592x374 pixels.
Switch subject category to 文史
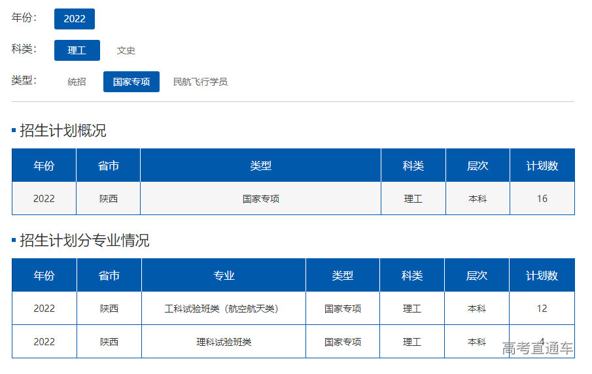click(x=126, y=50)
